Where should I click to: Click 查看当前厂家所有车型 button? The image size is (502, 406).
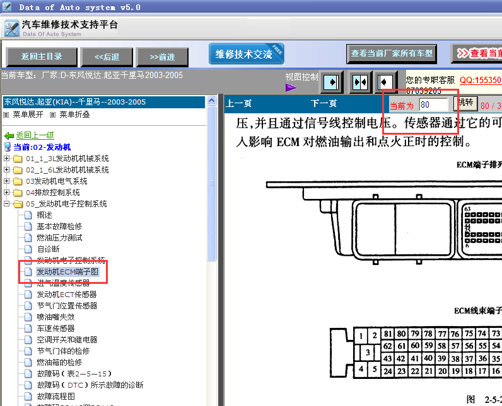392,54
